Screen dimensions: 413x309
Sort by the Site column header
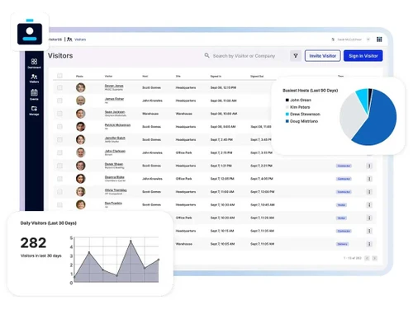pos(178,76)
